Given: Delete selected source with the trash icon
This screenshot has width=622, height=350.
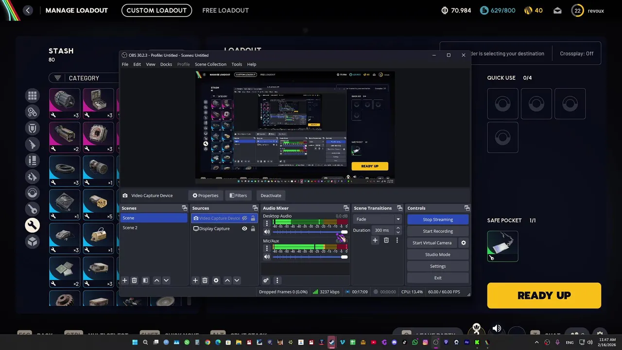Looking at the screenshot, I should pos(205,280).
